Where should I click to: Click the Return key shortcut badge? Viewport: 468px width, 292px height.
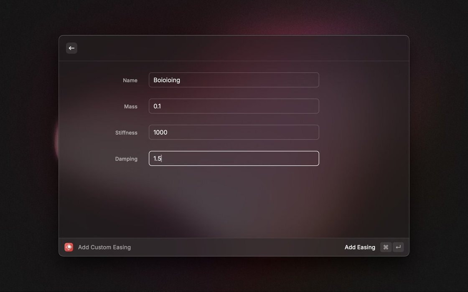[398, 247]
